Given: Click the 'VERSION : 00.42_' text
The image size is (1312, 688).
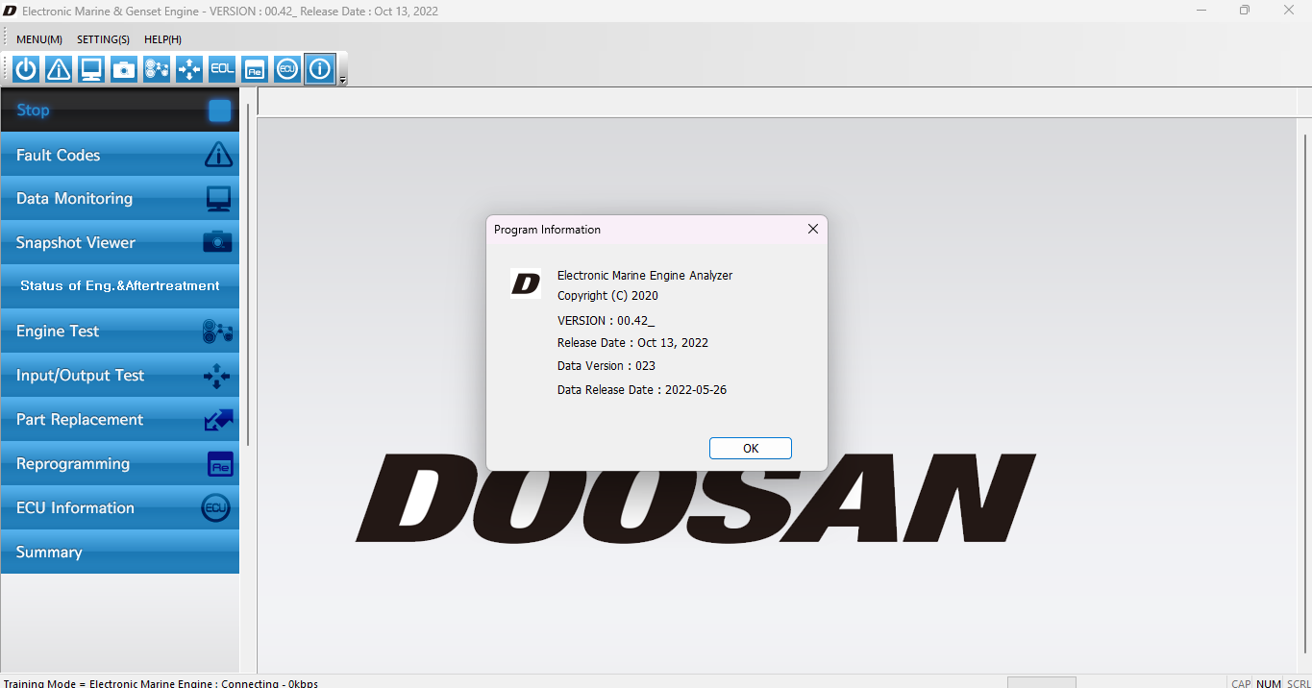Looking at the screenshot, I should coord(606,321).
